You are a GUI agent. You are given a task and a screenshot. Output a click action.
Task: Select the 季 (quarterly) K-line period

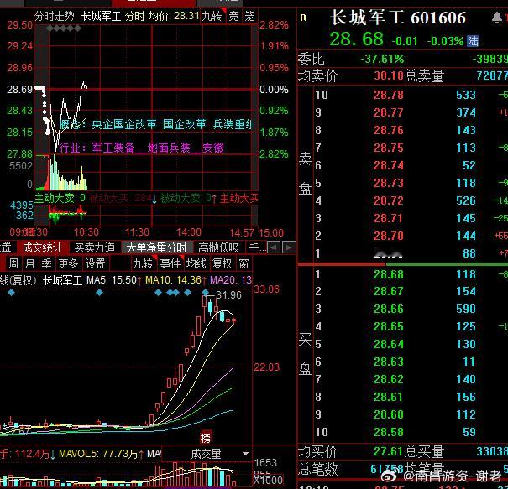pos(46,263)
